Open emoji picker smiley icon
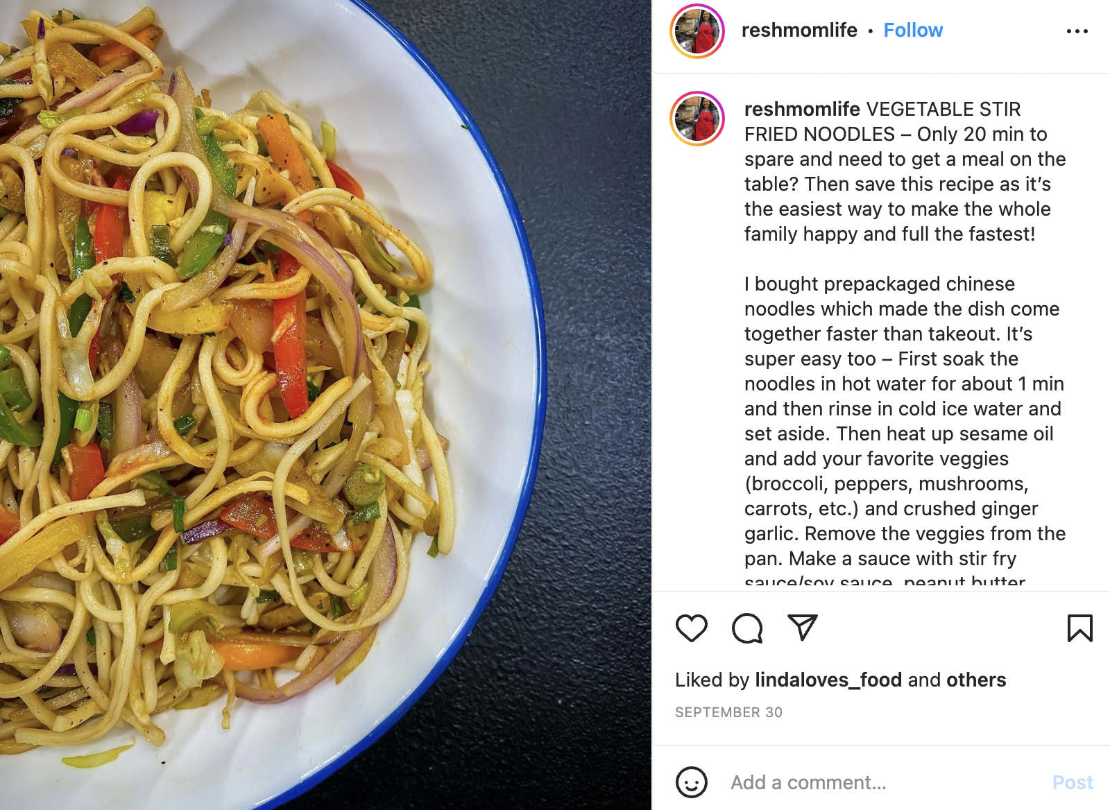The width and height of the screenshot is (1110, 810). [691, 782]
